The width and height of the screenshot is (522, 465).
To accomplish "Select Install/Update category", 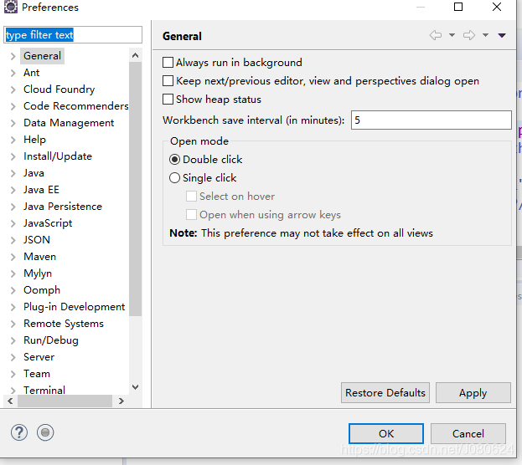I will click(58, 156).
